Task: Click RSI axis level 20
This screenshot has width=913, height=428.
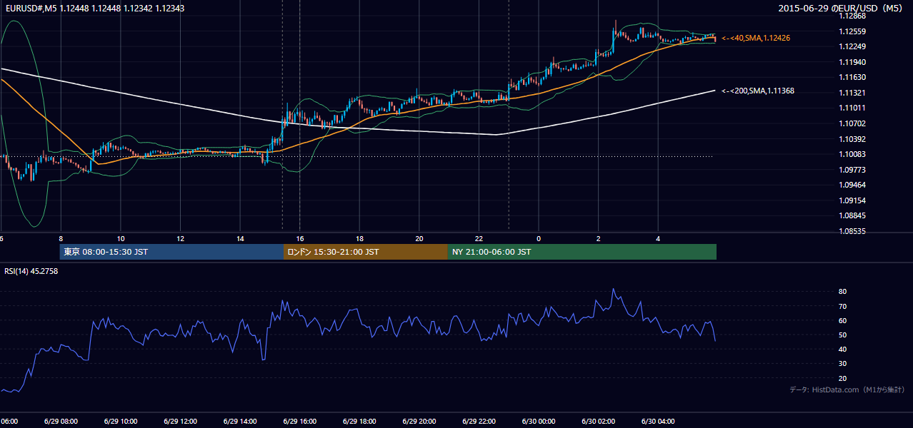Action: (x=842, y=378)
